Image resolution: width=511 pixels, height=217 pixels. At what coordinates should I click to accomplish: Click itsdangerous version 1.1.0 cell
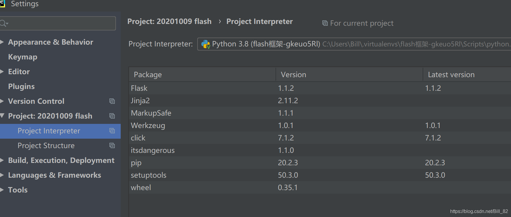pos(286,150)
